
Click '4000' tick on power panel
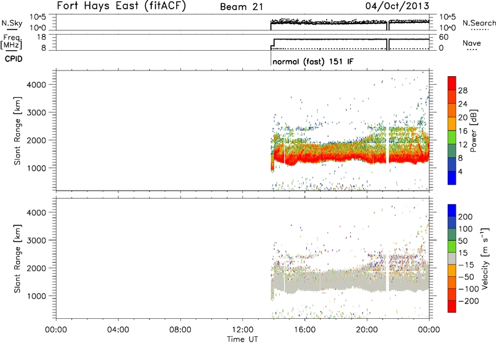click(x=37, y=85)
